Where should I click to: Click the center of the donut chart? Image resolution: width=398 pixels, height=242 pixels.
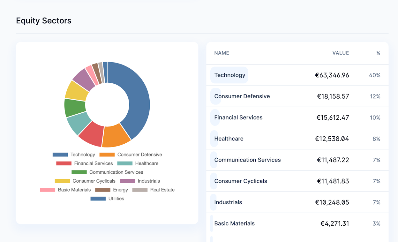[107, 104]
